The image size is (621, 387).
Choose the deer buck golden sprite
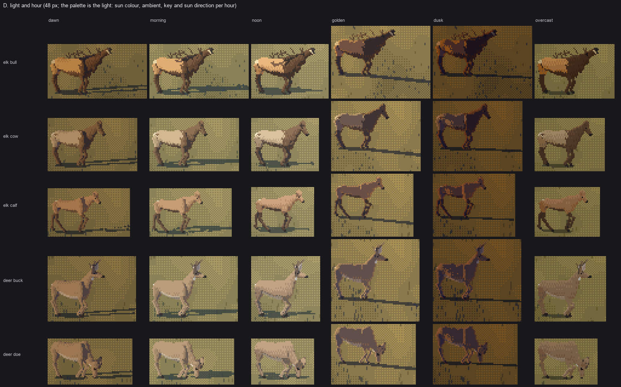(x=375, y=280)
